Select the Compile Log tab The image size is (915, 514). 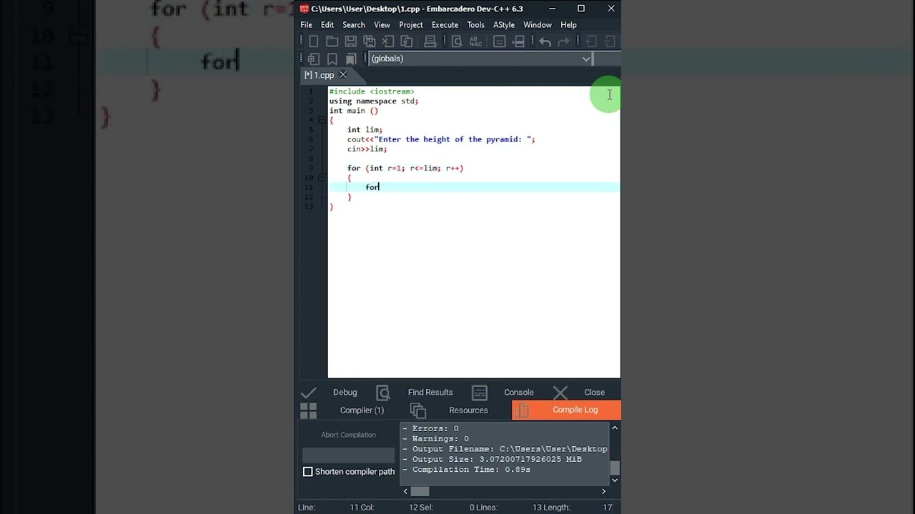tap(566, 410)
